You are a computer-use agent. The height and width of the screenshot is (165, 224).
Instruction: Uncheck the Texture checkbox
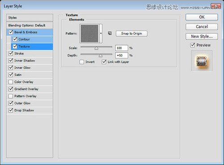(15, 46)
